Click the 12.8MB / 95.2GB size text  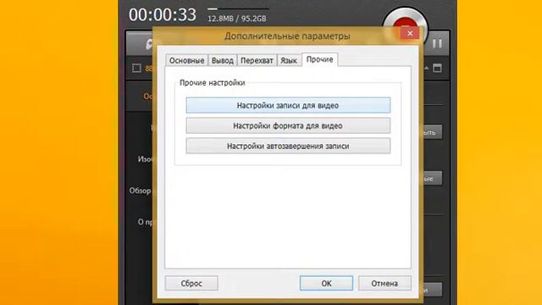pos(237,19)
